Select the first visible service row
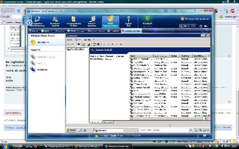The height and width of the screenshot is (149, 239). coord(168,59)
